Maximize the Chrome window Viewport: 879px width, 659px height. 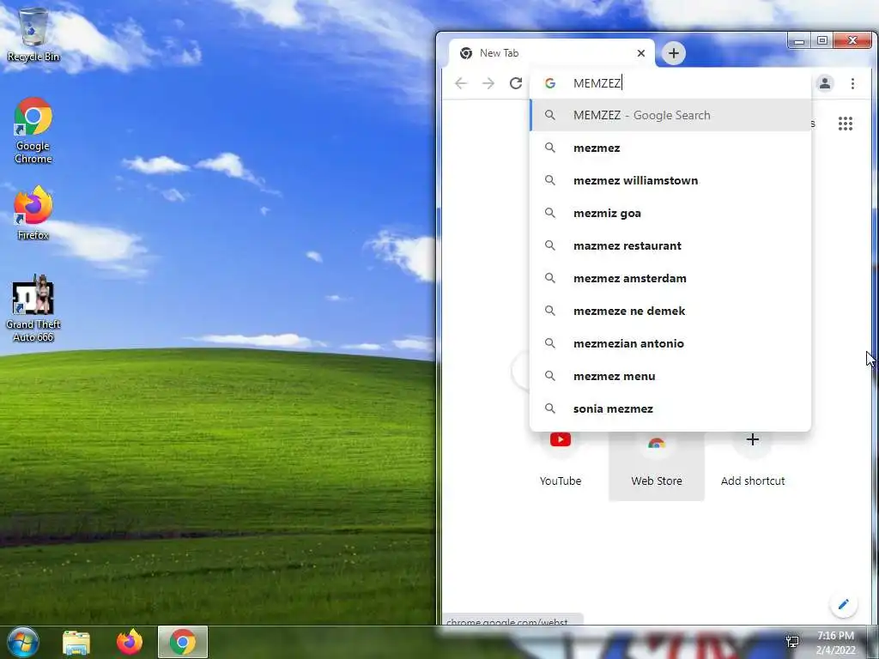821,41
